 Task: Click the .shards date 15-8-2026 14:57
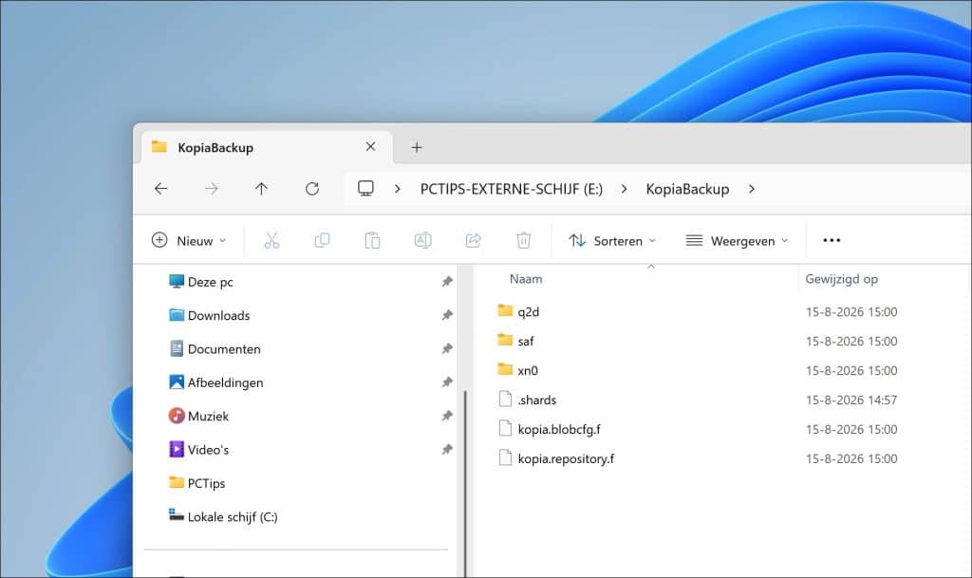[x=851, y=400]
